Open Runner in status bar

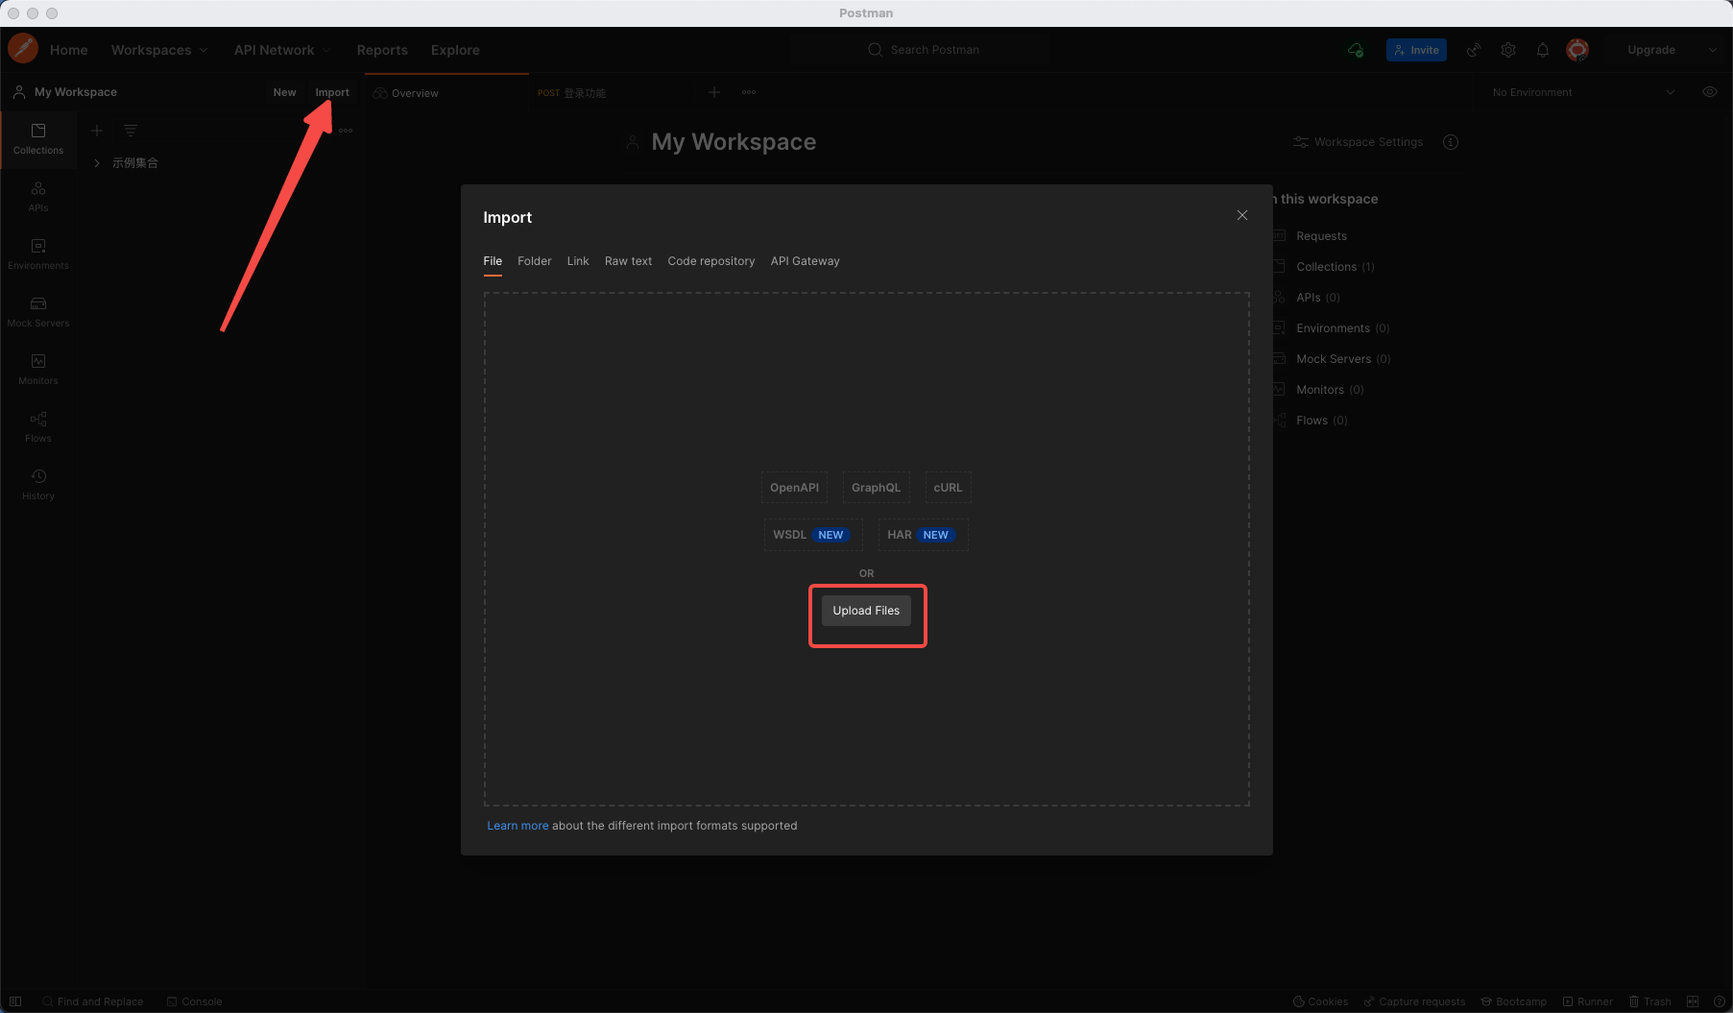tap(1587, 1001)
